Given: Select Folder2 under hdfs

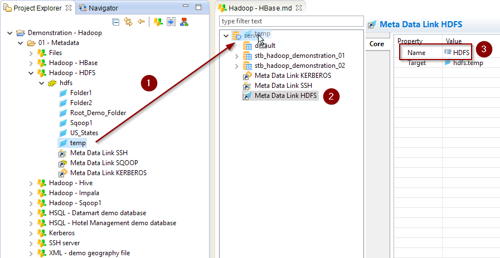Looking at the screenshot, I should click(81, 103).
